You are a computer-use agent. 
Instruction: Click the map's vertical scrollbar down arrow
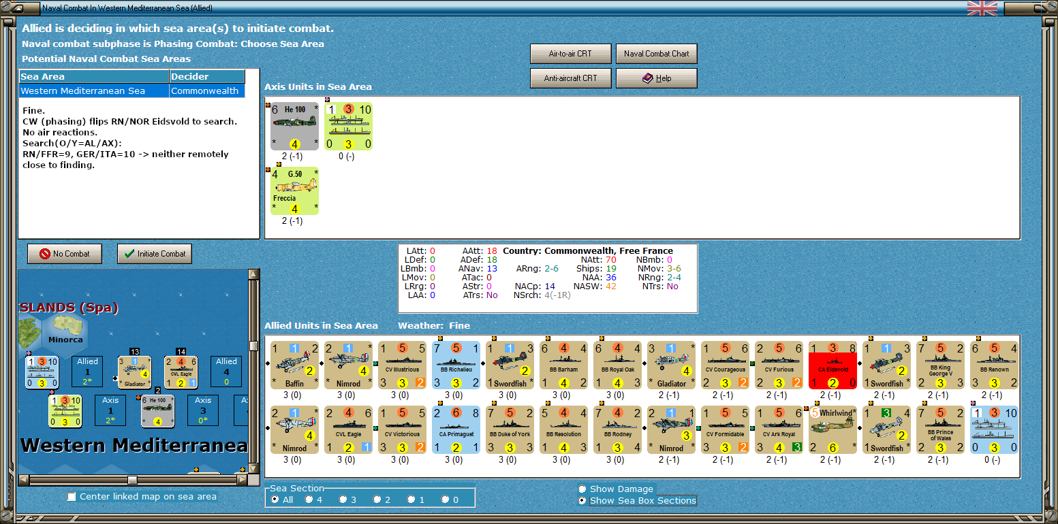click(x=253, y=469)
